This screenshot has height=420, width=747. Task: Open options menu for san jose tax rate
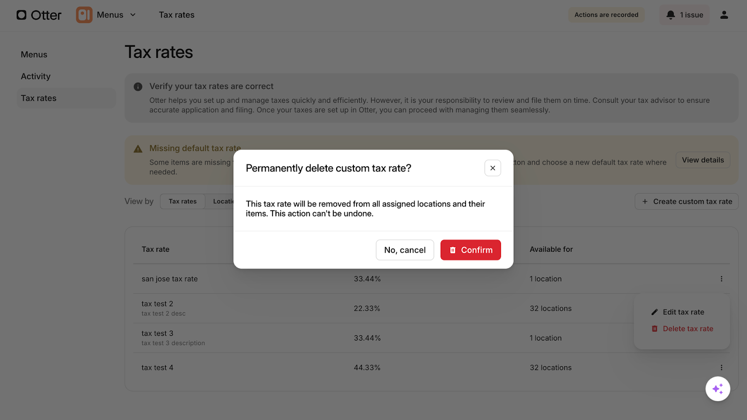coord(721,279)
